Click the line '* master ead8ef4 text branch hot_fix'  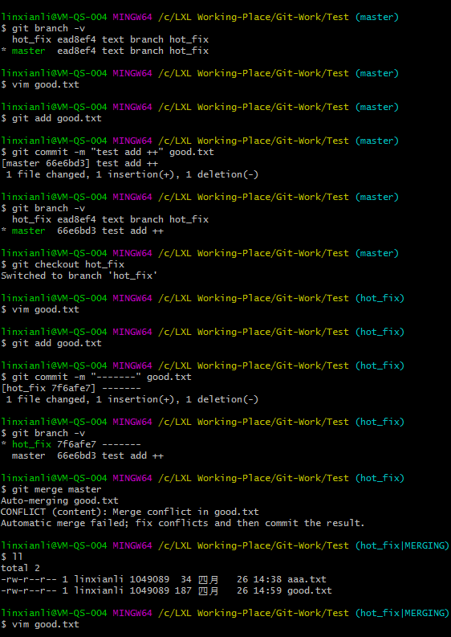click(x=105, y=51)
